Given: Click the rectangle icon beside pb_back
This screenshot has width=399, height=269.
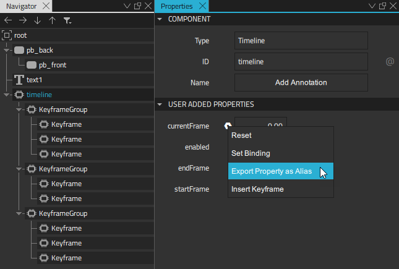Looking at the screenshot, I should [19, 50].
